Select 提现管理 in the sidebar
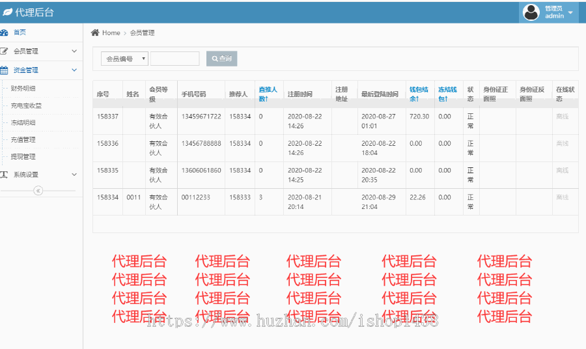Image resolution: width=586 pixels, height=349 pixels. [x=23, y=156]
